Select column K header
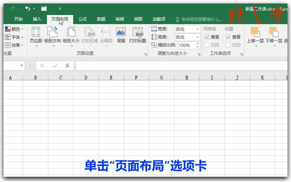The height and width of the screenshot is (182, 291). pos(262,78)
